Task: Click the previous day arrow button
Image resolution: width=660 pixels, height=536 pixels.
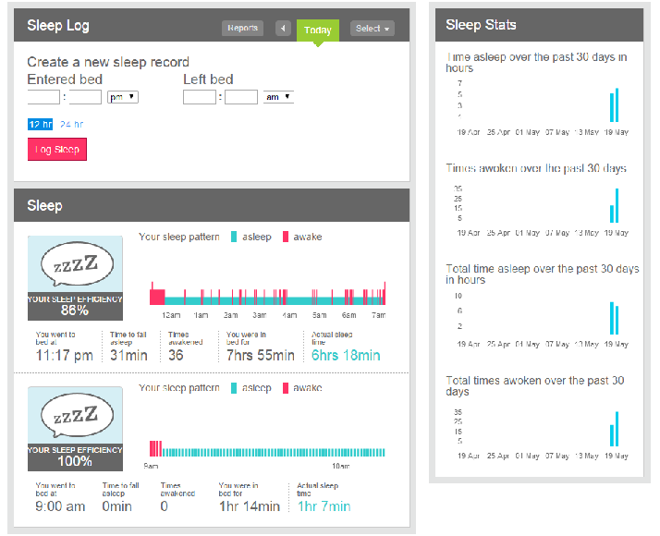Action: [283, 29]
